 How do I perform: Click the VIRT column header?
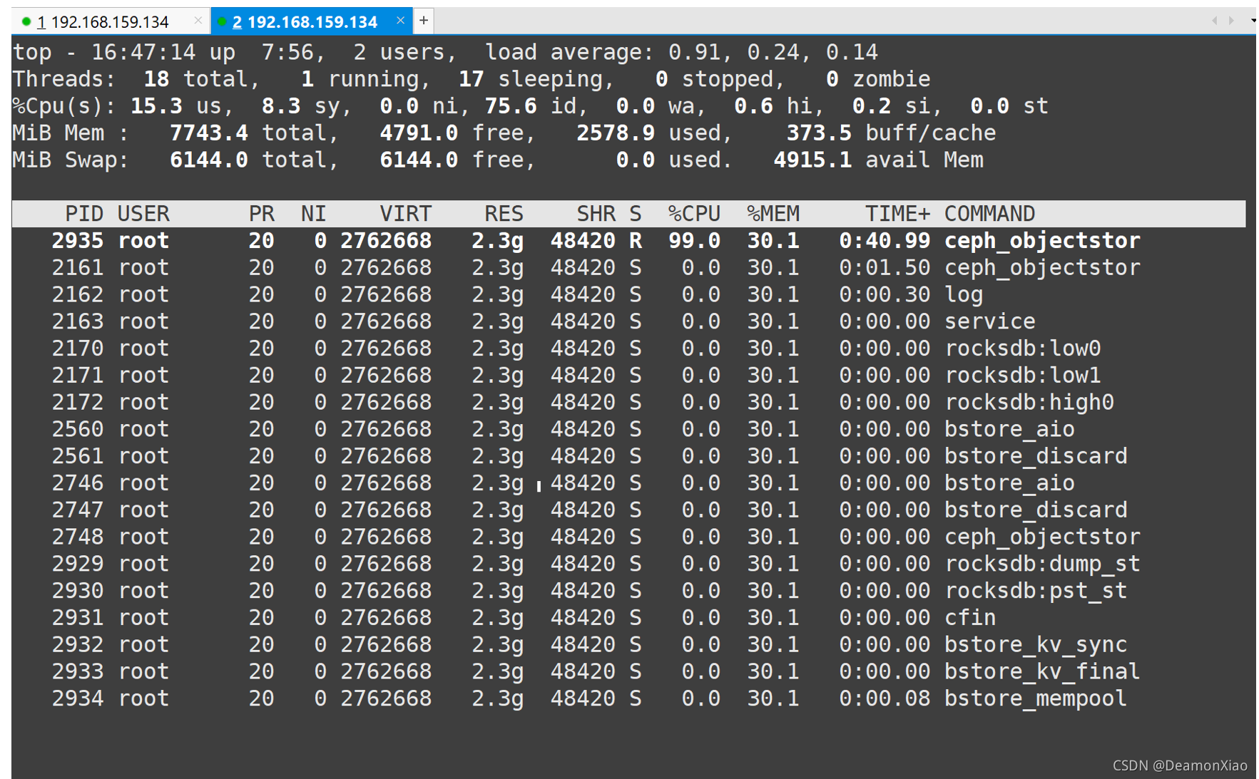point(405,214)
